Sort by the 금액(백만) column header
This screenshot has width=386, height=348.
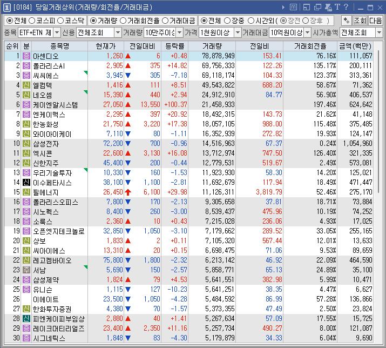click(355, 46)
